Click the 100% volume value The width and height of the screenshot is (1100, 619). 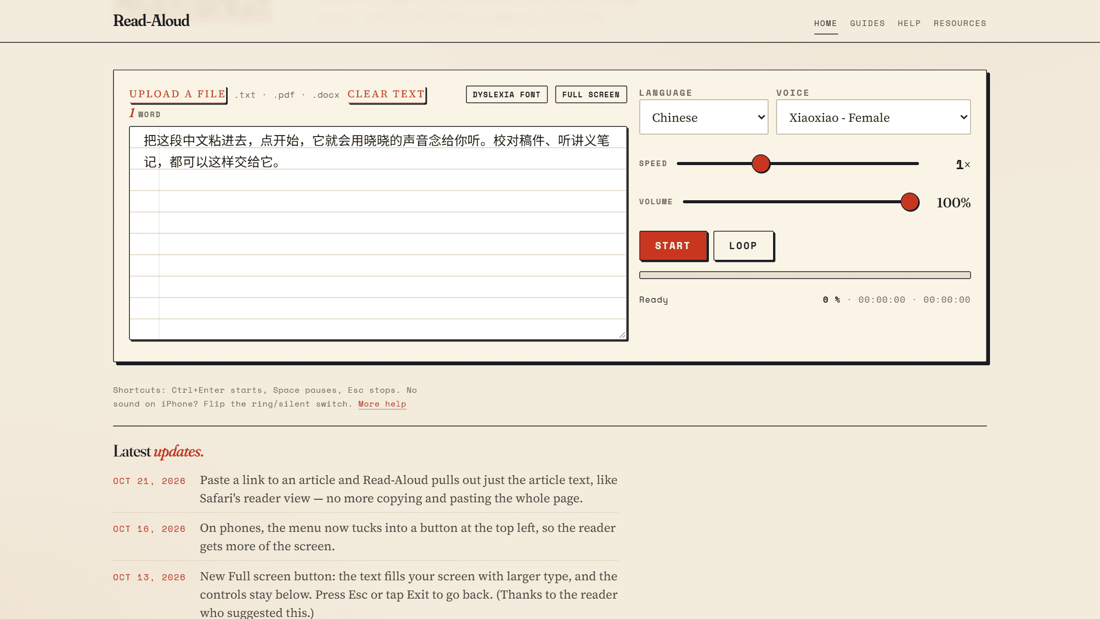(953, 203)
